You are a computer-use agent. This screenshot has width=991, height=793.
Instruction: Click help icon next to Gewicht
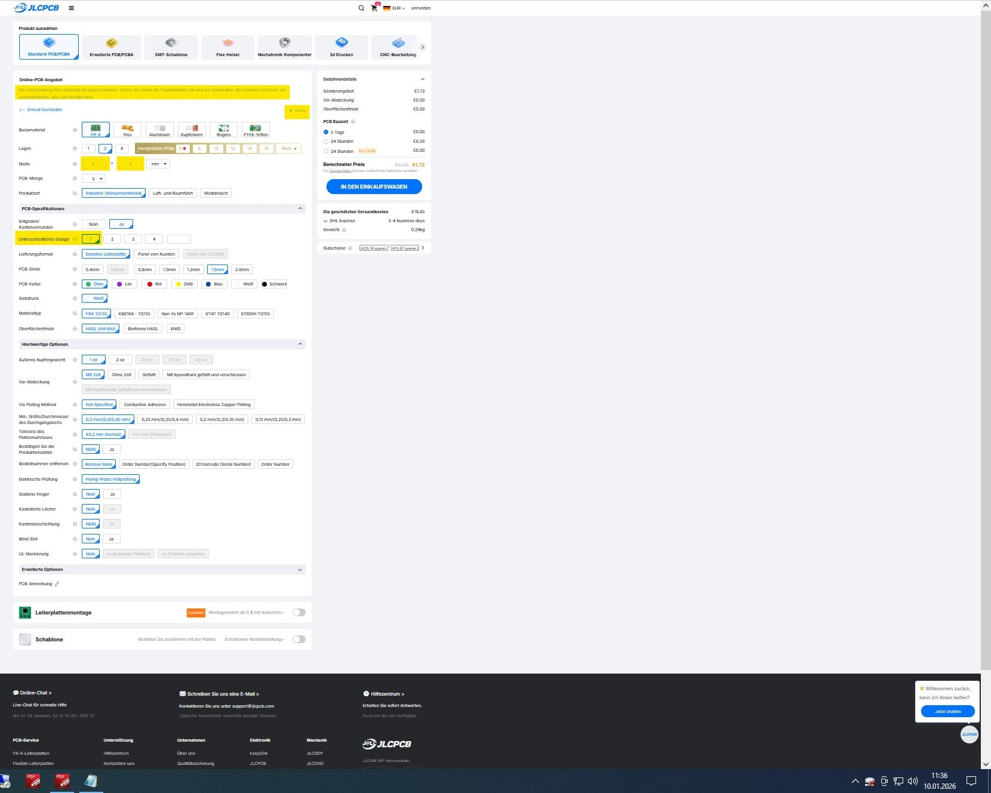[344, 230]
